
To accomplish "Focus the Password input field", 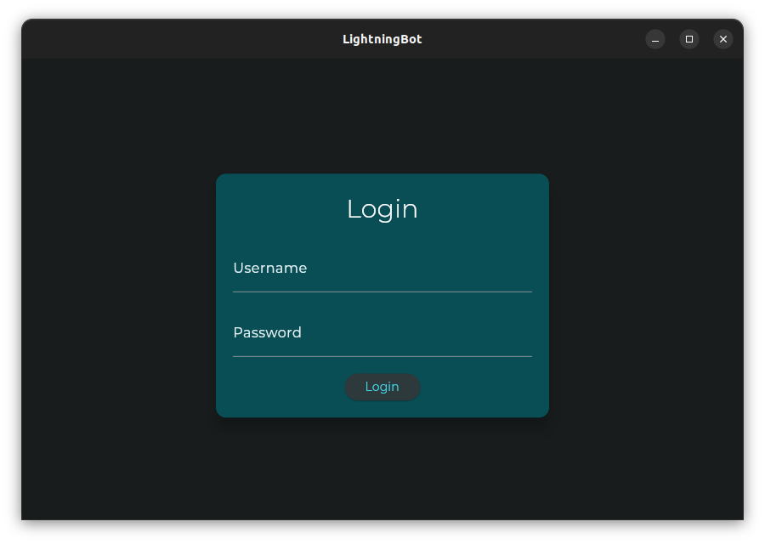I will 382,340.
